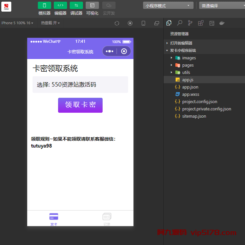The height and width of the screenshot is (245, 245).
Task: Open project.private.config.json file
Action: click(x=204, y=109)
